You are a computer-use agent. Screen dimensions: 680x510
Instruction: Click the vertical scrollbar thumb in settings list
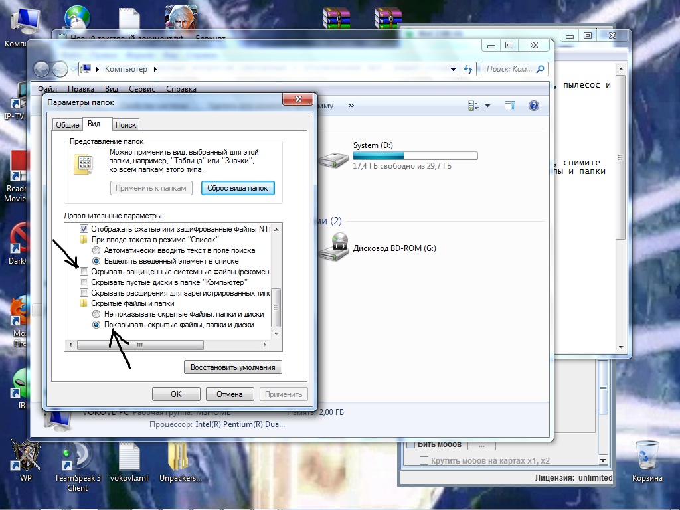tap(276, 307)
